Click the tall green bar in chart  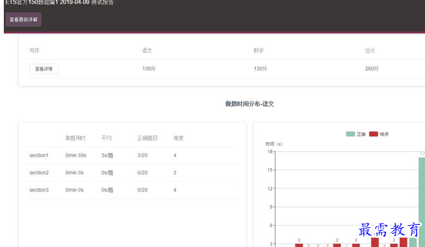tap(422, 202)
